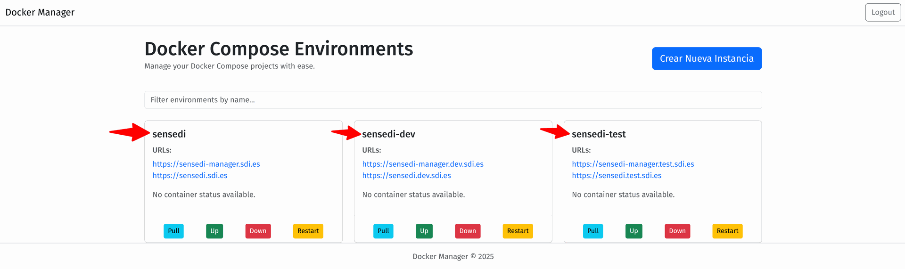905x269 pixels.
Task: Pull images for sensedi-dev environment
Action: pos(383,231)
